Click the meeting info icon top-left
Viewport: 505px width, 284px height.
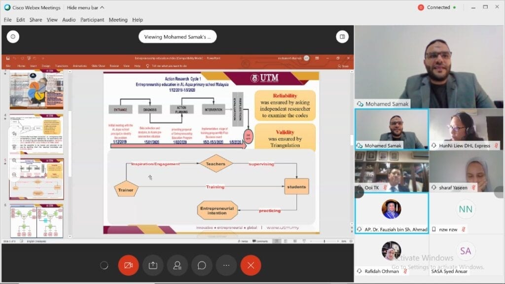point(13,36)
